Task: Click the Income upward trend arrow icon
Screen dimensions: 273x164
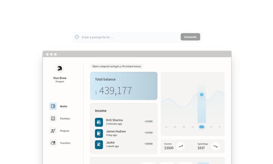Action: tap(180, 146)
